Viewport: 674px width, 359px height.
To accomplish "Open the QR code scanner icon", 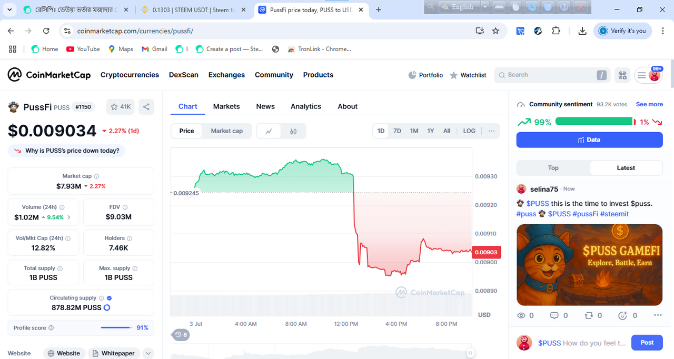I will 622,75.
